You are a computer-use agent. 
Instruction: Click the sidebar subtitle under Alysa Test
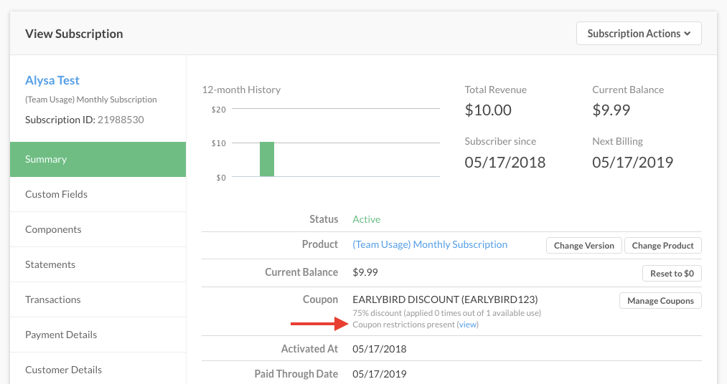click(x=91, y=100)
